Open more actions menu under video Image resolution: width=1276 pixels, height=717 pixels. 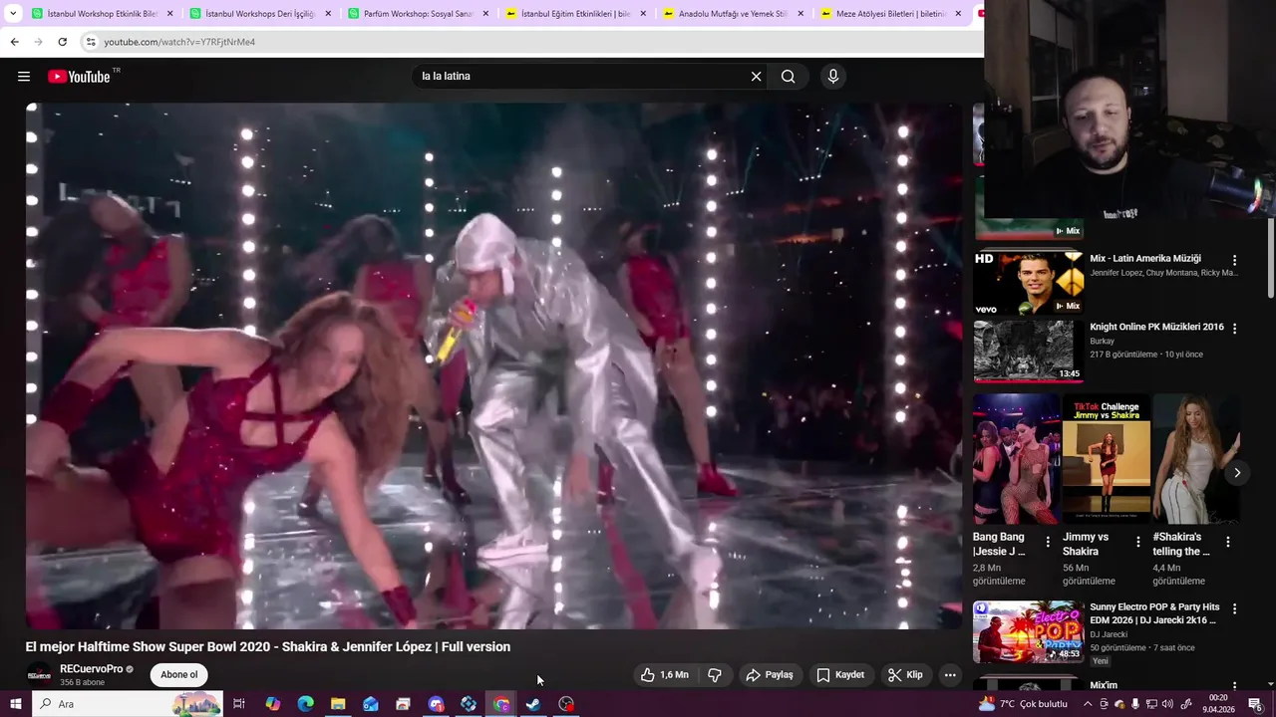click(x=950, y=675)
